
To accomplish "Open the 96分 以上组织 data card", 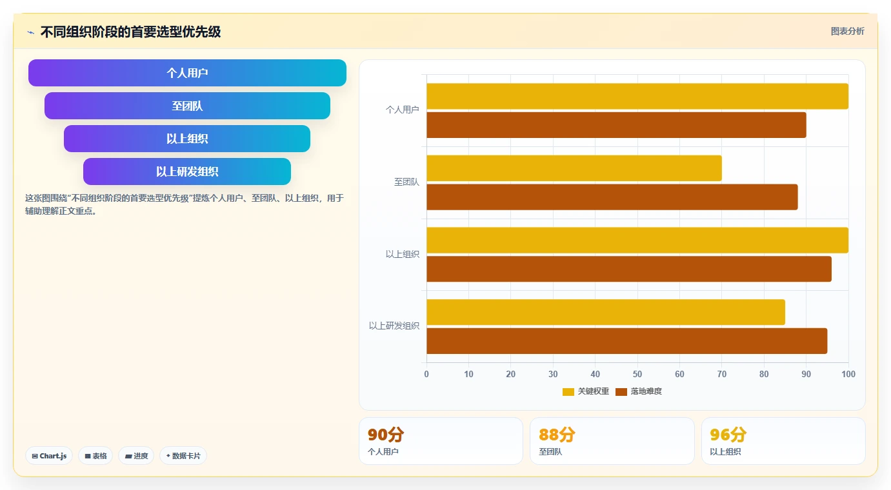I will [x=783, y=441].
